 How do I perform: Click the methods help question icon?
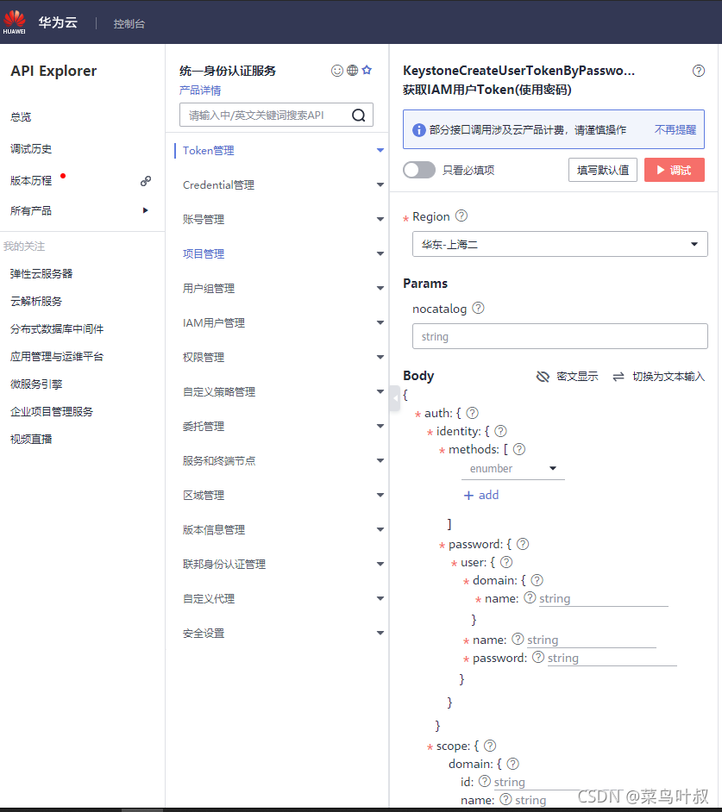[x=518, y=449]
